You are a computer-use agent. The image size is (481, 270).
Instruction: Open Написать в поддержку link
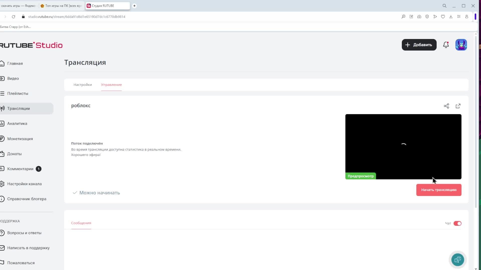click(28, 248)
